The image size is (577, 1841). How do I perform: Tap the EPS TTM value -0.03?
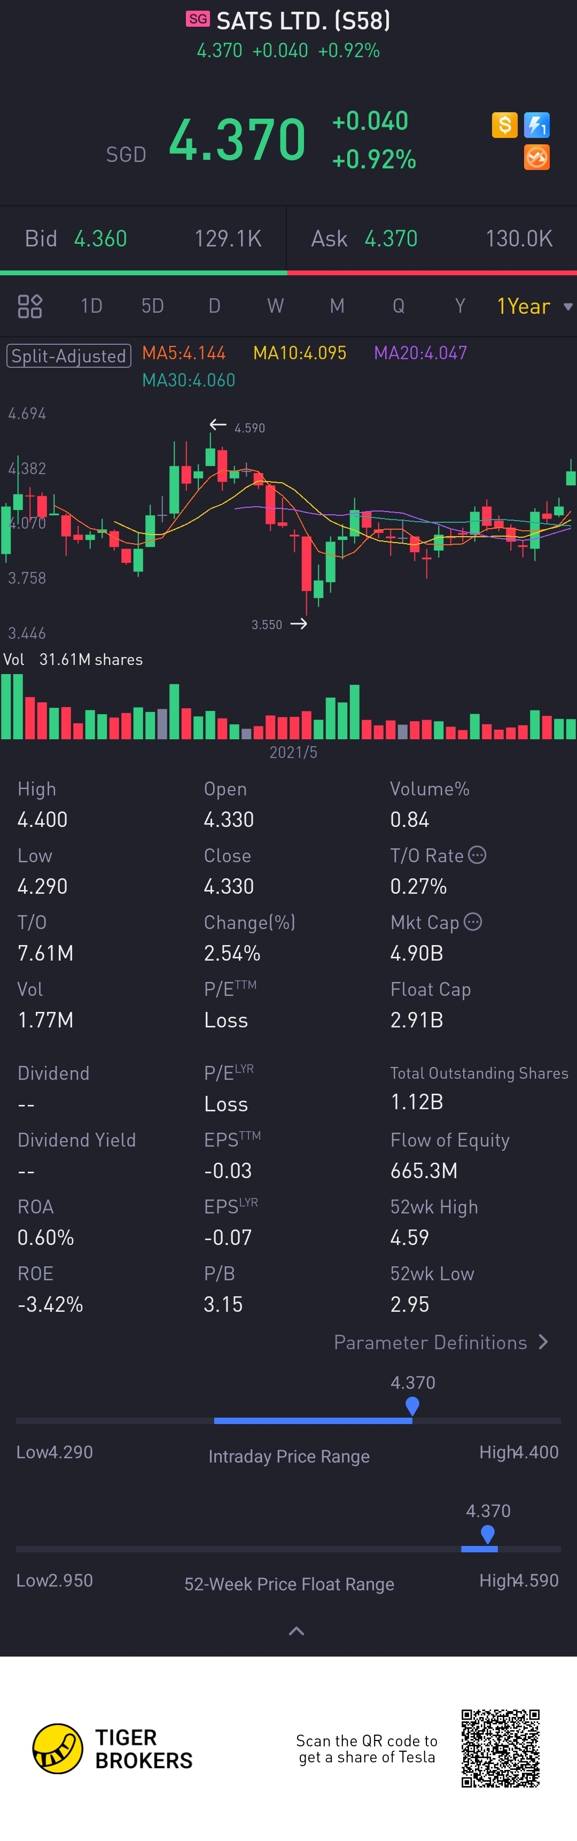tap(228, 1171)
